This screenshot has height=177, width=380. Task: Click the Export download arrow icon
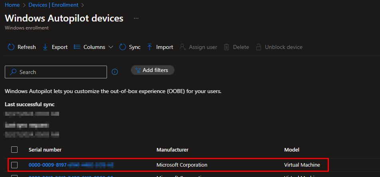[45, 47]
